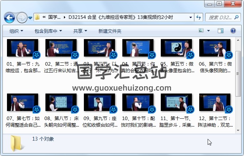
Task: Click scrollbar up arrow
Action: [x=238, y=40]
